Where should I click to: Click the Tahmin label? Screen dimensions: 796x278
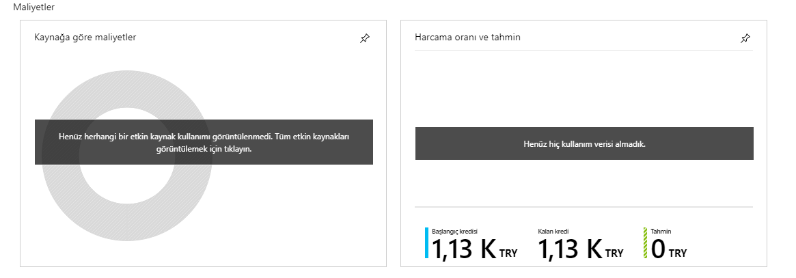tap(661, 232)
